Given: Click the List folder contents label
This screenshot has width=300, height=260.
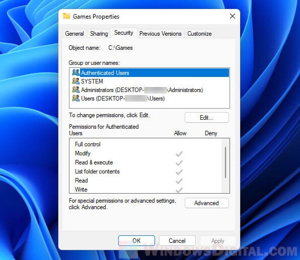Looking at the screenshot, I should (x=97, y=171).
